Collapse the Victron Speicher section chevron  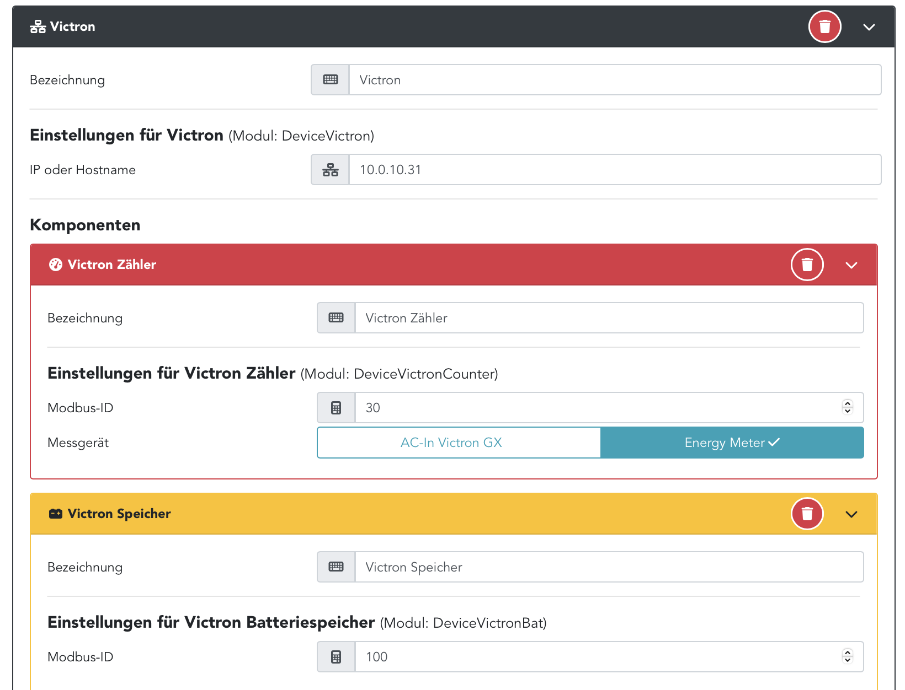click(x=851, y=514)
